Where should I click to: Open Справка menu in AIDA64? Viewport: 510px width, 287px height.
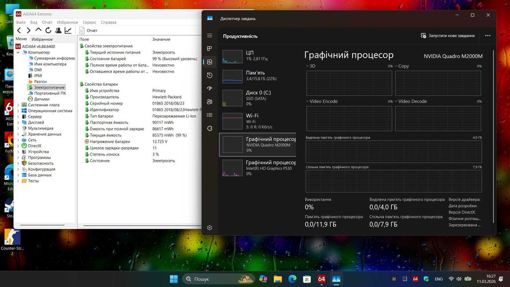[108, 22]
